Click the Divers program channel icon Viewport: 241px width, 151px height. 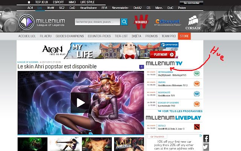tap(197, 84)
